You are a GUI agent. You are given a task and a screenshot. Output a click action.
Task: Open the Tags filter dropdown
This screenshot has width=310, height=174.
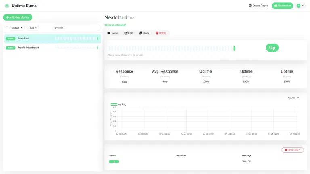coord(32,28)
